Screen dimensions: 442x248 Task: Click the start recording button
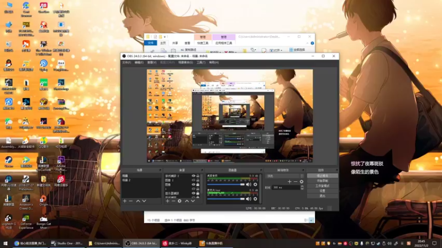[x=323, y=181]
